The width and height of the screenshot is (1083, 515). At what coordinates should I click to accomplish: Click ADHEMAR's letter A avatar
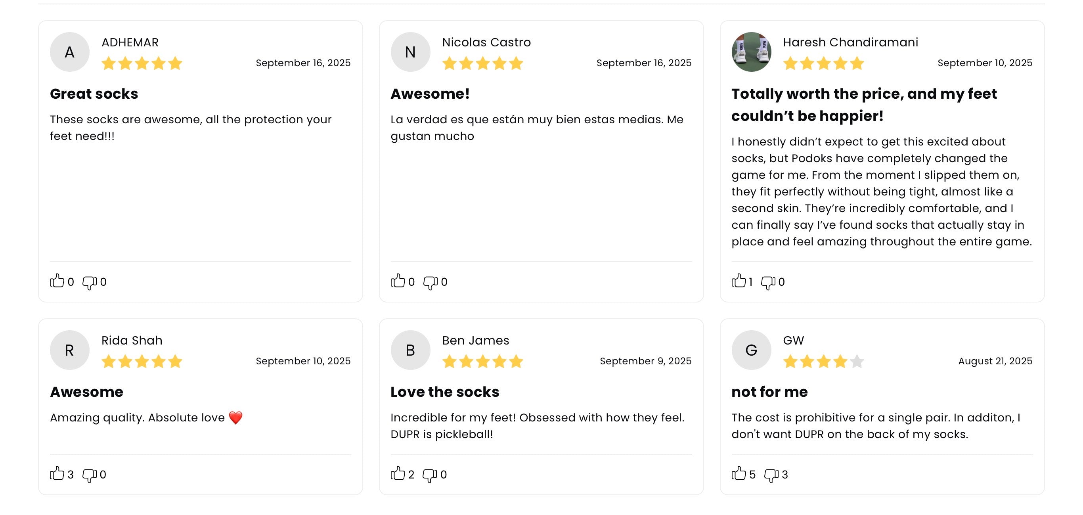tap(70, 52)
